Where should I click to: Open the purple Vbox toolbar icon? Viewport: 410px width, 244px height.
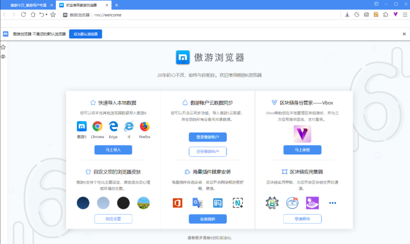[x=395, y=15]
